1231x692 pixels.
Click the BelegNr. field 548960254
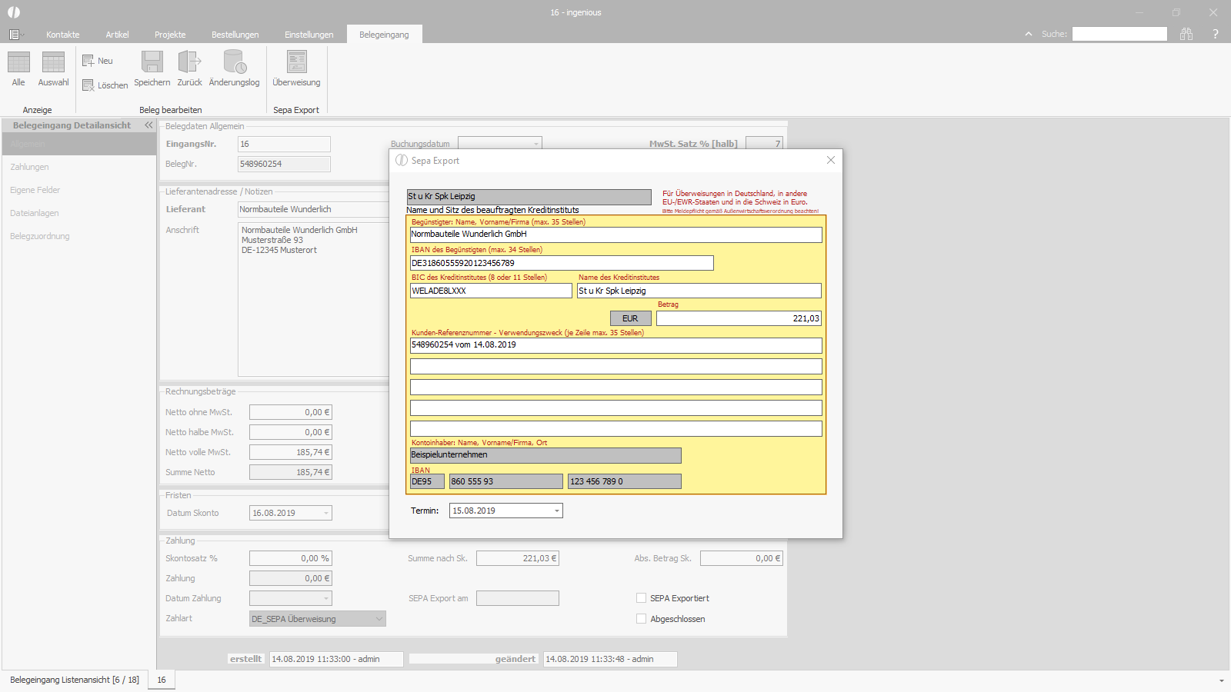pos(284,164)
